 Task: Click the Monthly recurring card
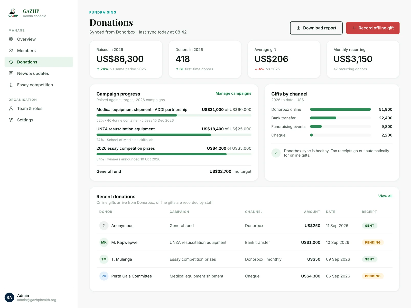click(363, 59)
